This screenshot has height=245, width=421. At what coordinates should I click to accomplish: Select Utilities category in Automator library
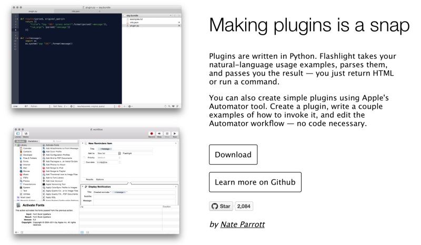point(25,194)
